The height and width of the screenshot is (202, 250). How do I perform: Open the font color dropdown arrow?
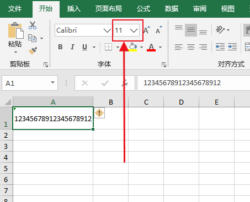point(160,47)
